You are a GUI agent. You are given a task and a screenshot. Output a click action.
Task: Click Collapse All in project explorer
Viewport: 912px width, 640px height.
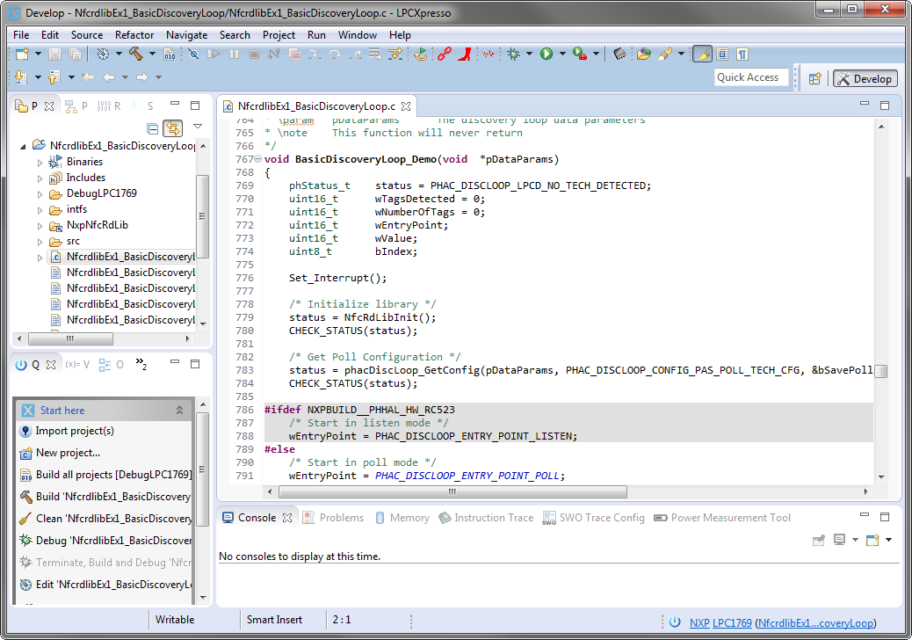click(153, 127)
